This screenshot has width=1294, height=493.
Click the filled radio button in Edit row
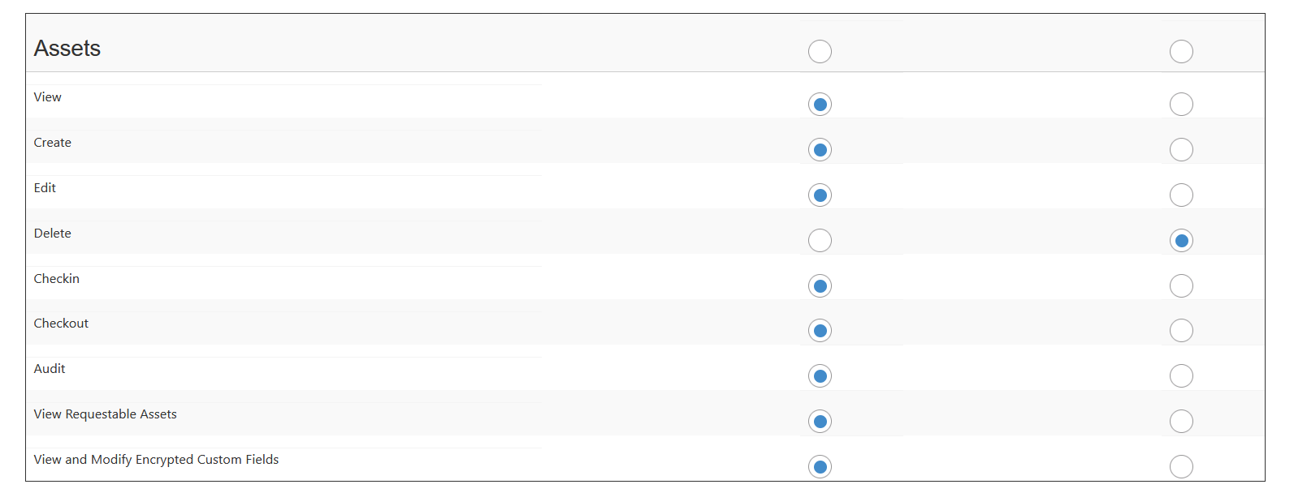[x=820, y=195]
